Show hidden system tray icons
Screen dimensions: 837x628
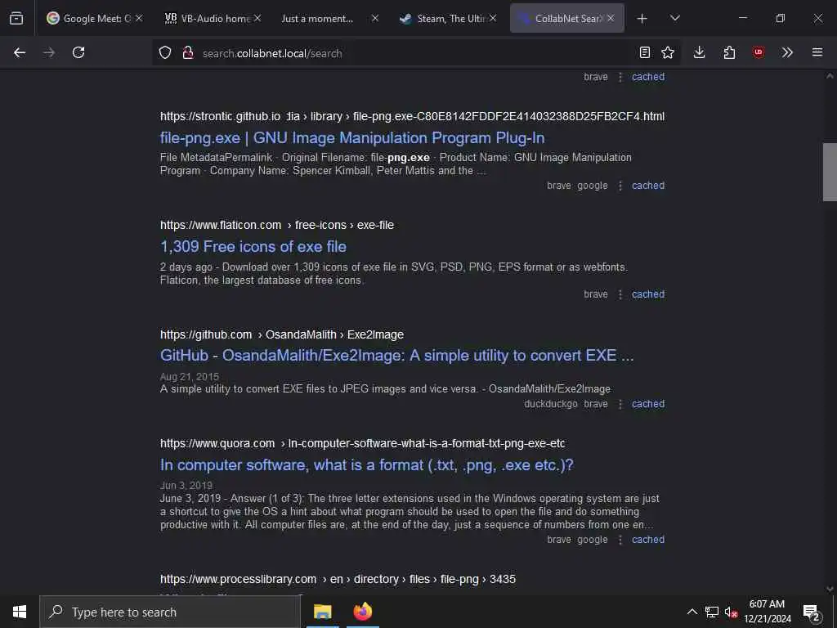point(692,612)
